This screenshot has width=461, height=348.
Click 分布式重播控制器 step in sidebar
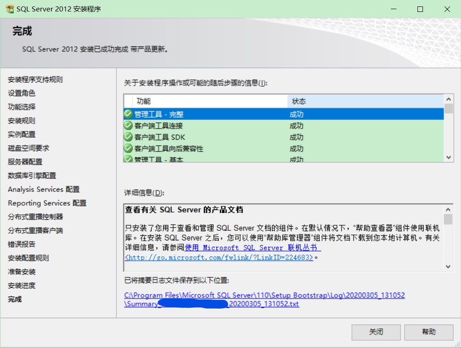point(35,217)
